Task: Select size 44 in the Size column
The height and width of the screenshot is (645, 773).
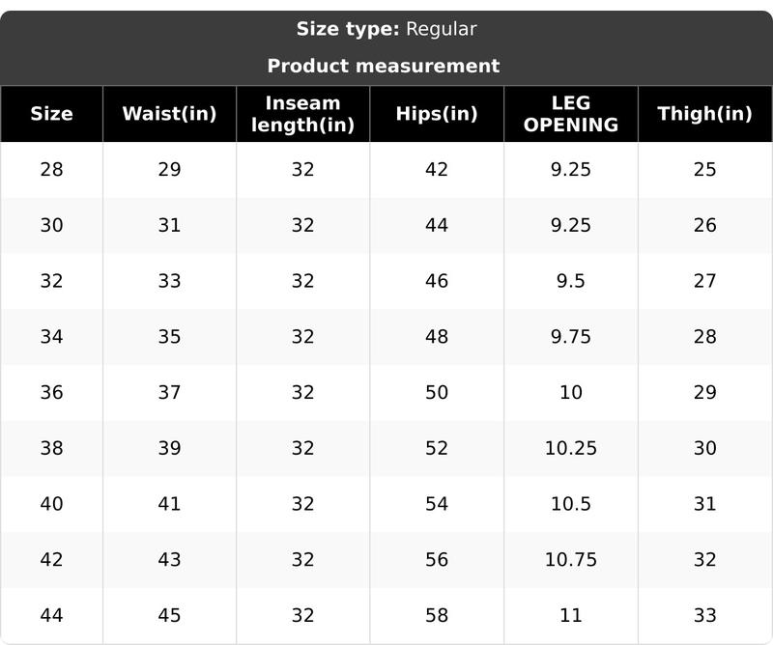Action: [x=51, y=615]
